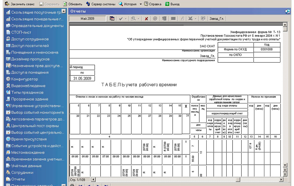294x186 pixels.
Task: Click the Выход button
Action: point(172,4)
